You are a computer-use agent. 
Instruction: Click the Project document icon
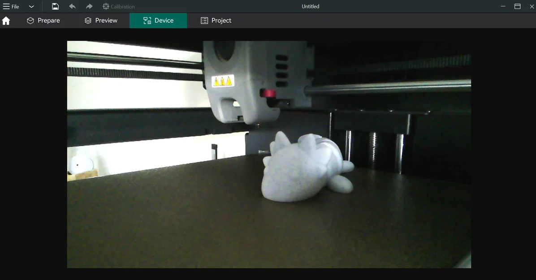(x=203, y=20)
